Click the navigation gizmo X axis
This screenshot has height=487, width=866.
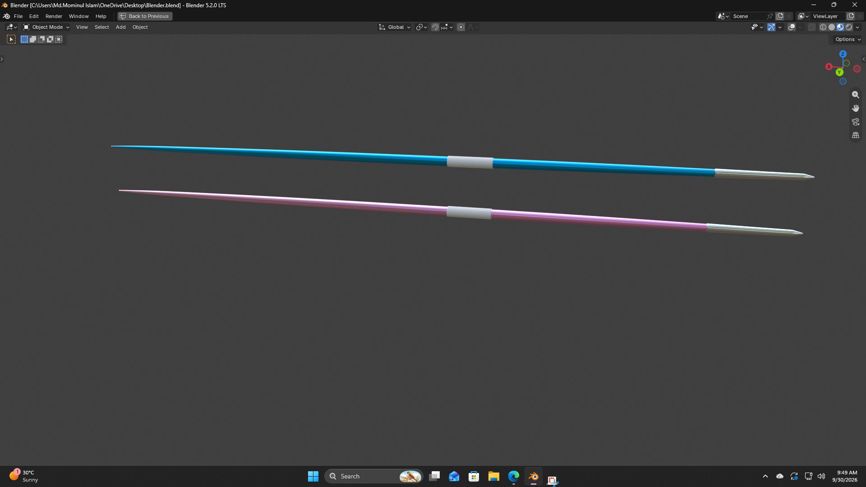pos(829,67)
